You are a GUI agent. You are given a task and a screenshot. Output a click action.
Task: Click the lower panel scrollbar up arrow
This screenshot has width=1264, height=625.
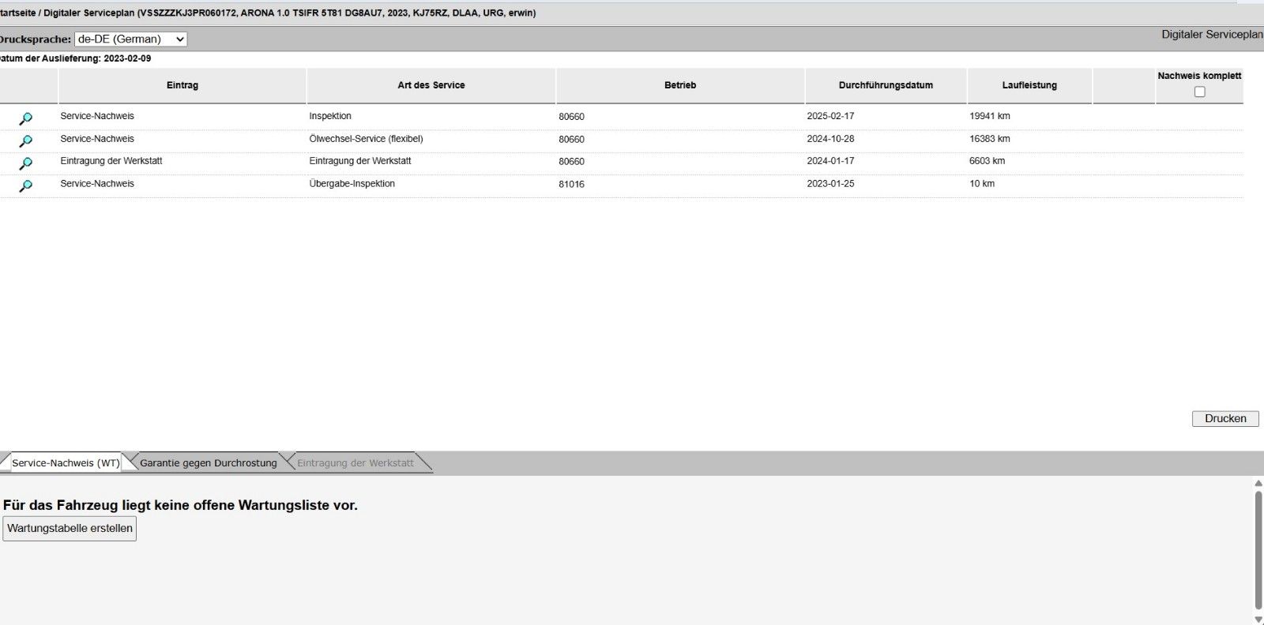1258,483
